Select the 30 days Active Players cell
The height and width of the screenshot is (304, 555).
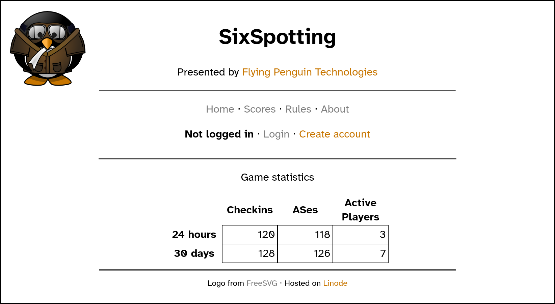point(361,253)
